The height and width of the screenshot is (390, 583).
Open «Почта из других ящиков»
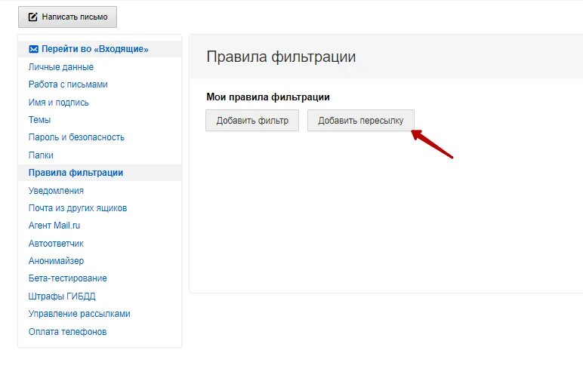point(78,208)
